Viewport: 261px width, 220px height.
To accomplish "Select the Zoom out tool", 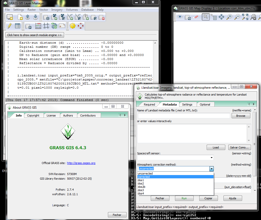I will point(237,17).
